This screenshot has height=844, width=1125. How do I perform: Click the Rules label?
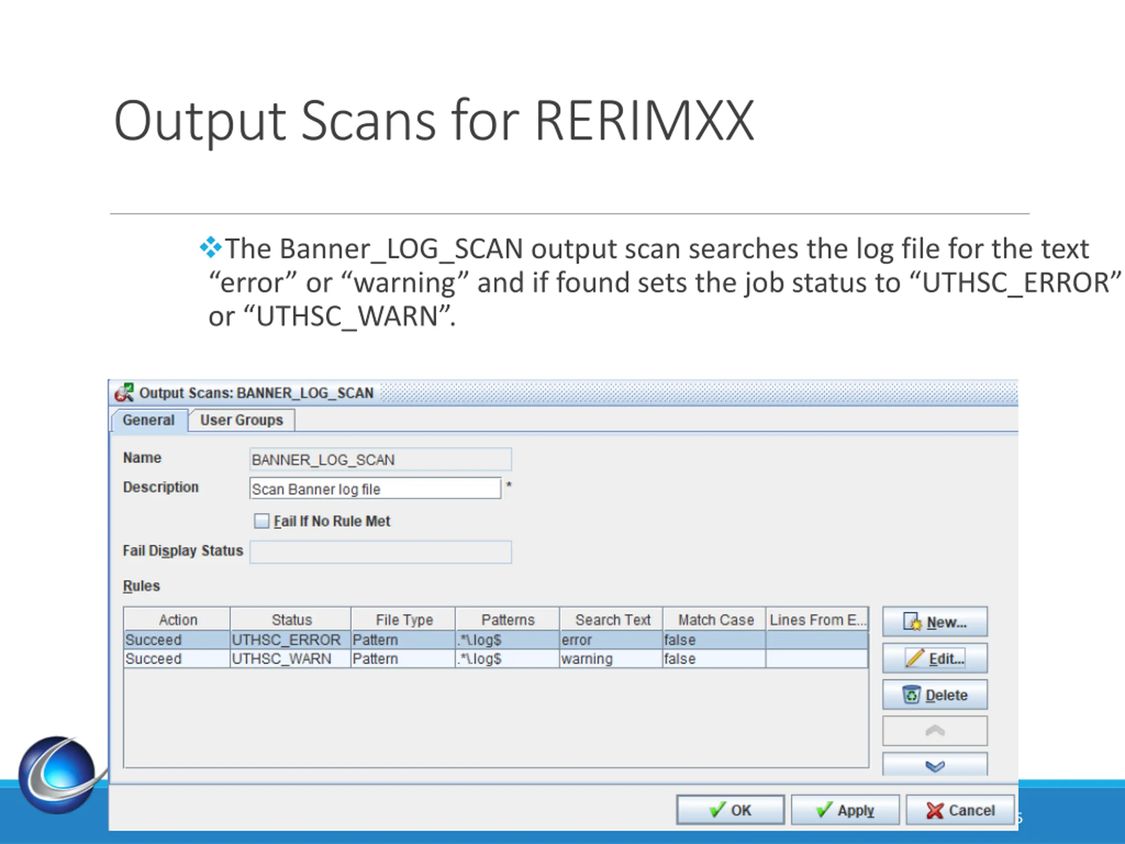pos(142,586)
